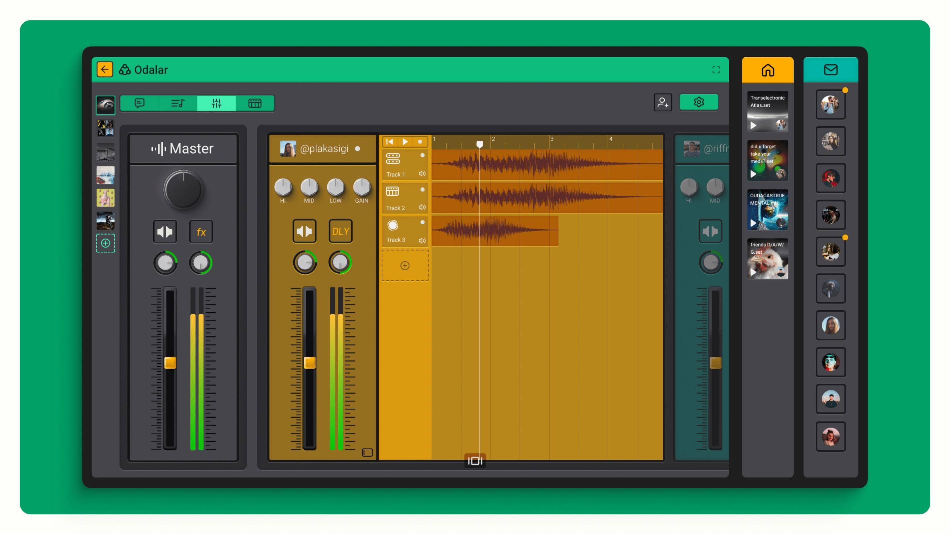This screenshot has width=950, height=534.
Task: Open the last contact avatar at bottom
Action: pos(831,436)
